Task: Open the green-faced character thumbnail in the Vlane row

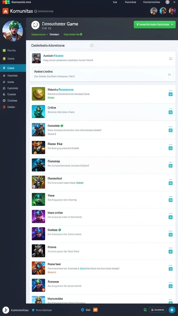Action: [x=38, y=199]
